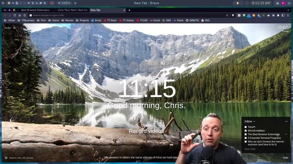Image resolution: width=293 pixels, height=164 pixels.
Task: Check the WinUtil Addition todo checkbox
Action: pyautogui.click(x=245, y=131)
